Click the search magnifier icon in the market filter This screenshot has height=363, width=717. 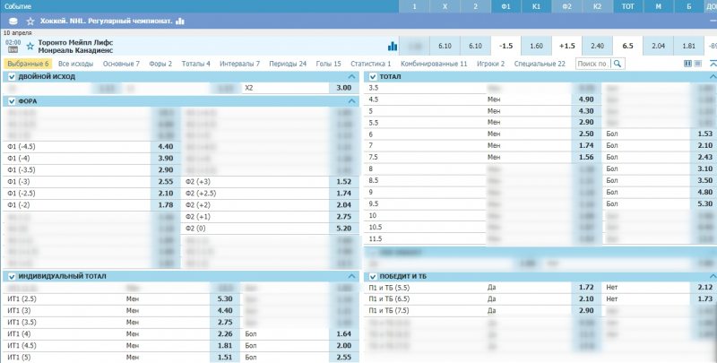[618, 65]
